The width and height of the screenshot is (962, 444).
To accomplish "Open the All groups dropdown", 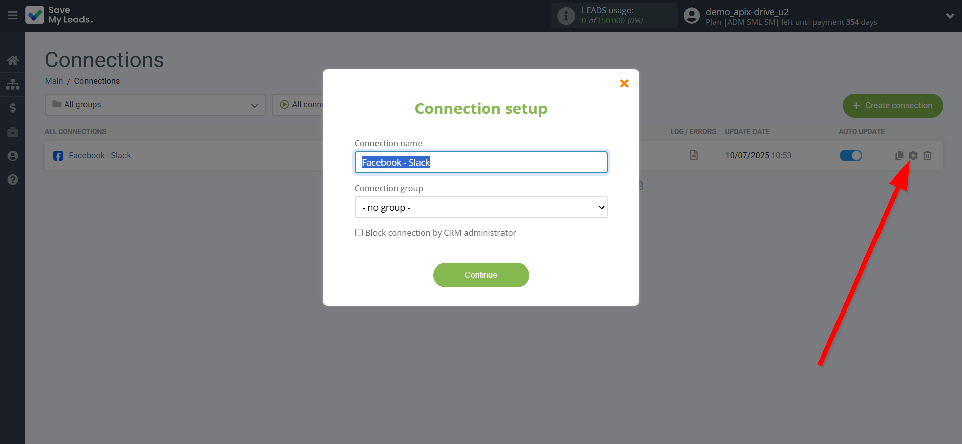I will click(x=155, y=105).
